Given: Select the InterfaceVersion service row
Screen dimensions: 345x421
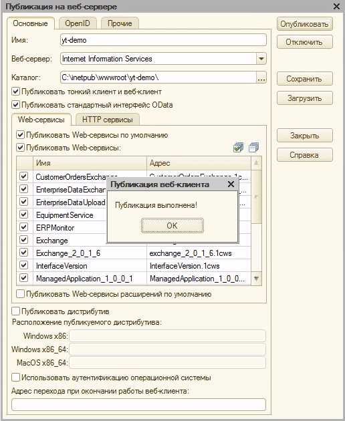Looking at the screenshot, I should point(134,266).
